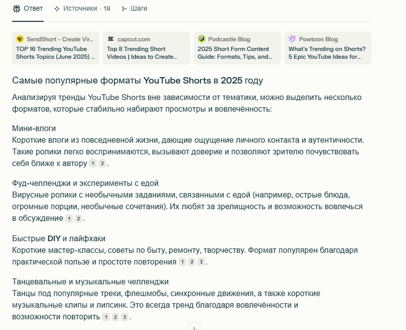
Task: Click the Perplexity logo icon beside Ответ
Action: (17, 9)
